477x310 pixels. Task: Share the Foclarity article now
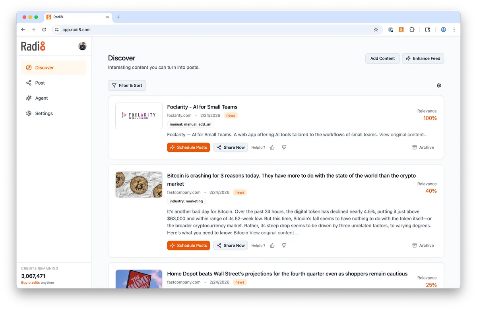(x=231, y=147)
